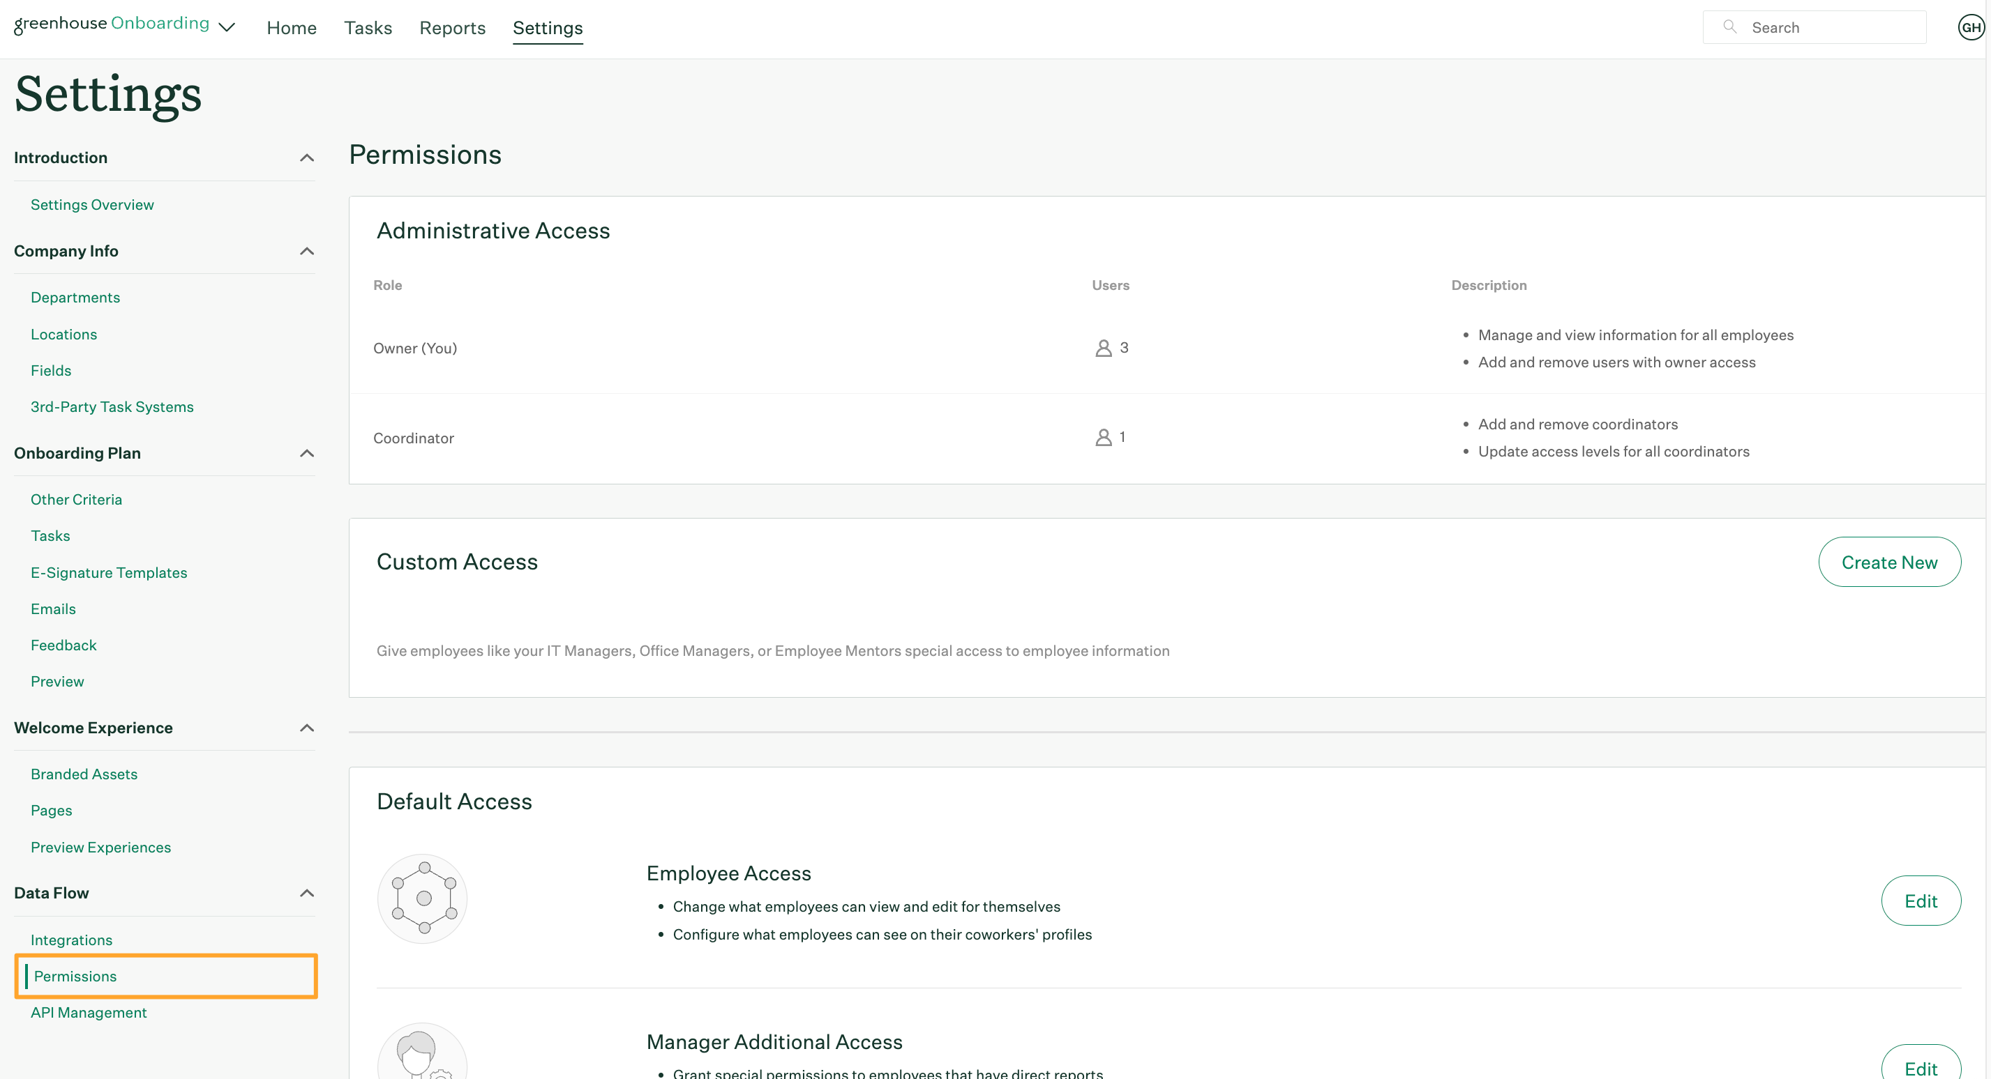Select the Reports menu tab
Viewport: 1991px width, 1079px height.
(x=452, y=28)
